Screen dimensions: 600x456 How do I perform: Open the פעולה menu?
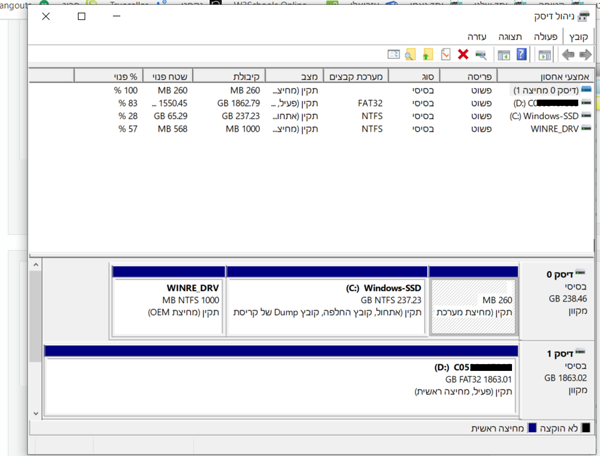(x=545, y=37)
